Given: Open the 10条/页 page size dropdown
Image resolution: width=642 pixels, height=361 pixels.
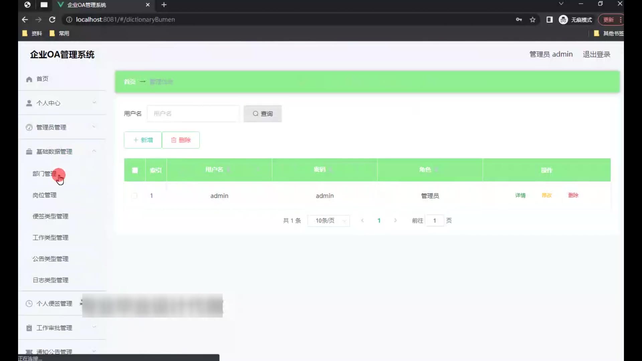Looking at the screenshot, I should (328, 221).
